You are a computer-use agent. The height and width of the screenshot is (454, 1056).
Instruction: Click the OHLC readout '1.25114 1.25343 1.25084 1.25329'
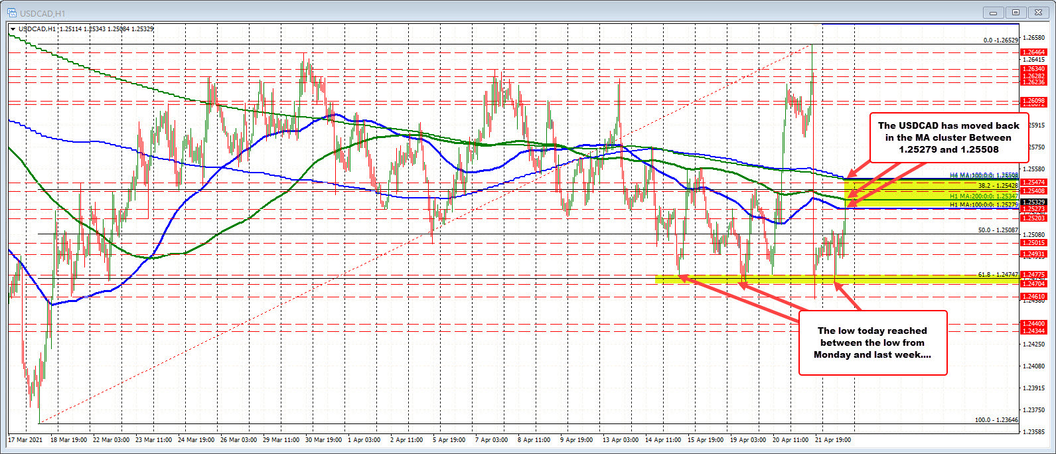tap(106, 29)
